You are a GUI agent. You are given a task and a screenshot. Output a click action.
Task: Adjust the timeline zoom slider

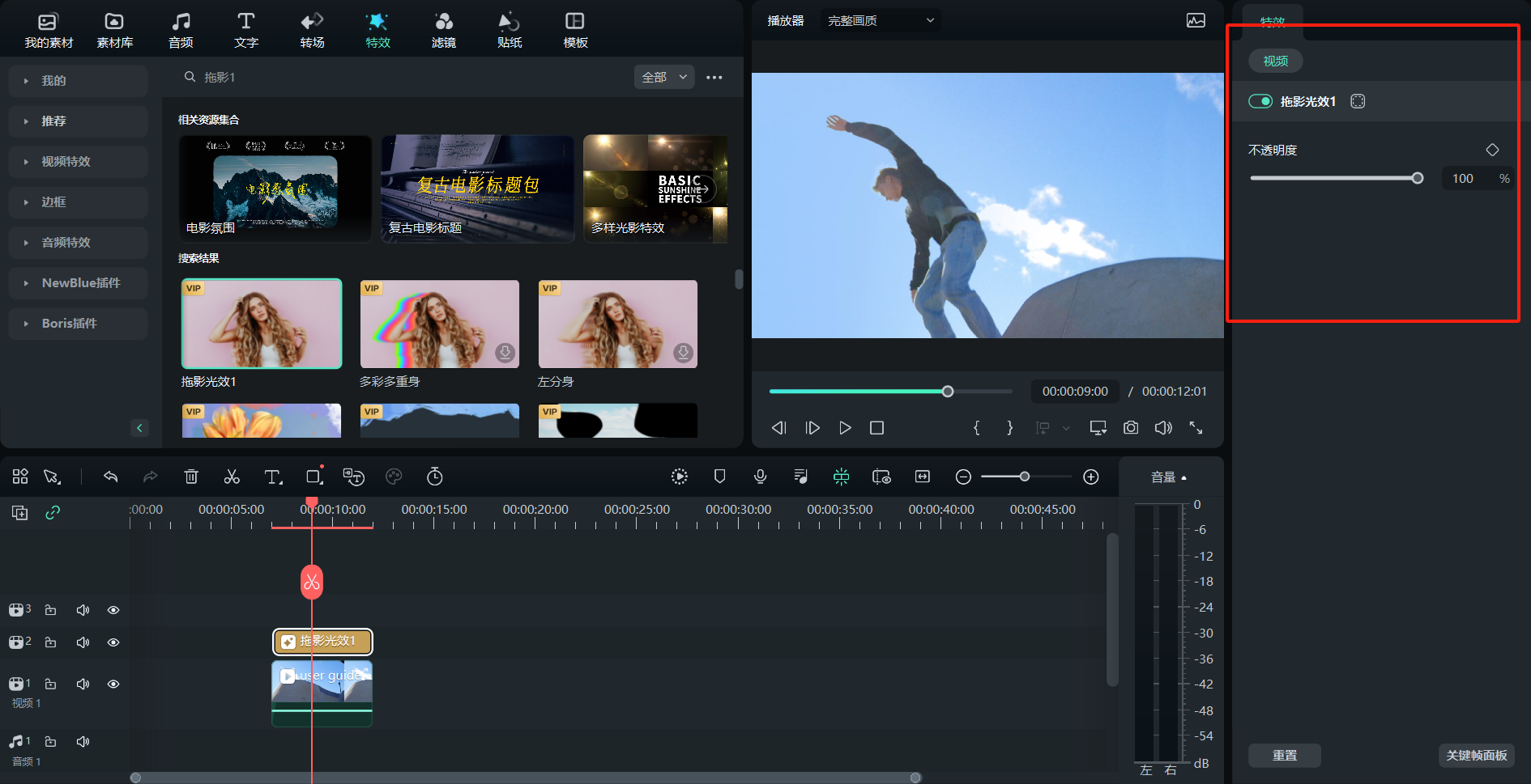tap(1025, 477)
